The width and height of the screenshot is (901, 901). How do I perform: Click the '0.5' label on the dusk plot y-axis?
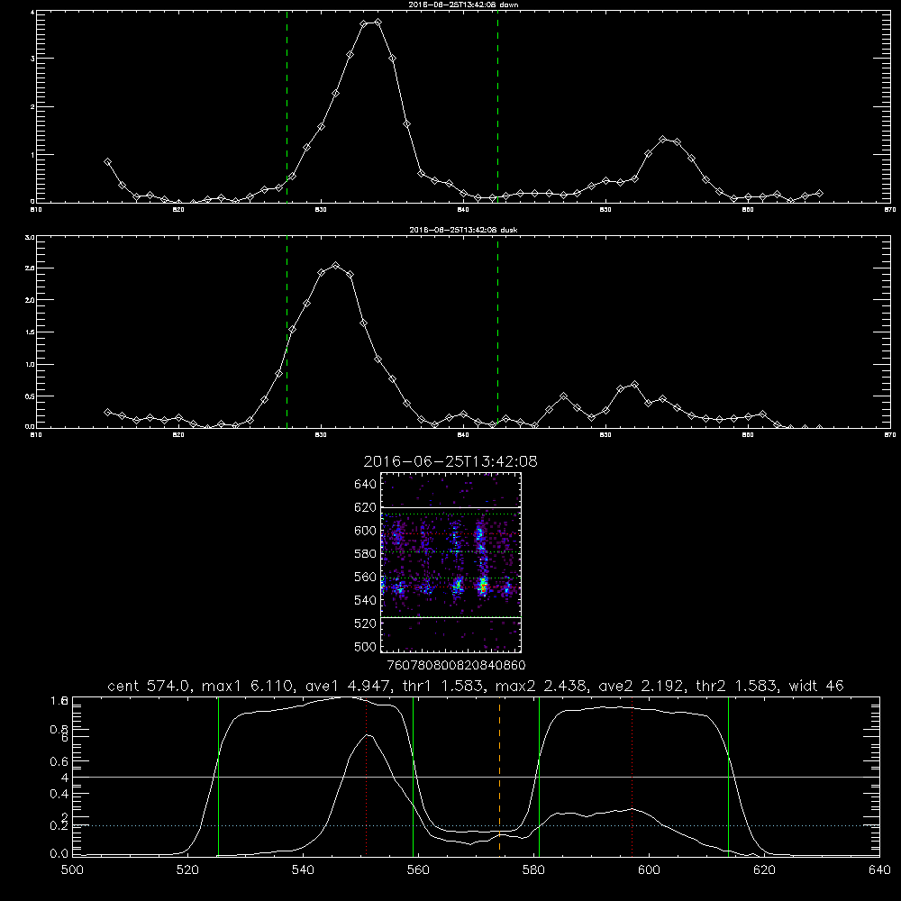click(31, 396)
